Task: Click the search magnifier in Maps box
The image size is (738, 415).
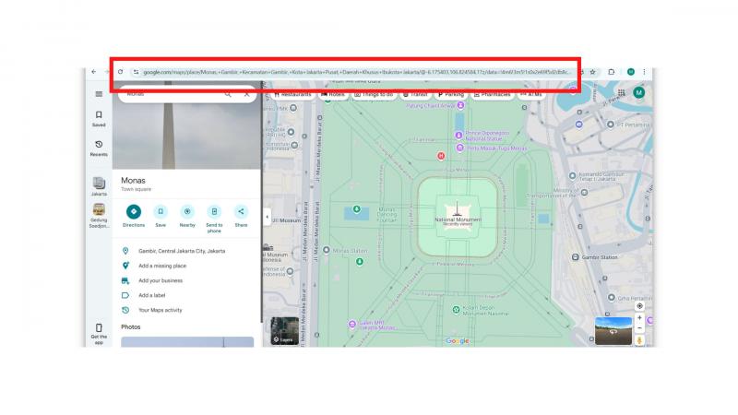Action: (x=228, y=94)
